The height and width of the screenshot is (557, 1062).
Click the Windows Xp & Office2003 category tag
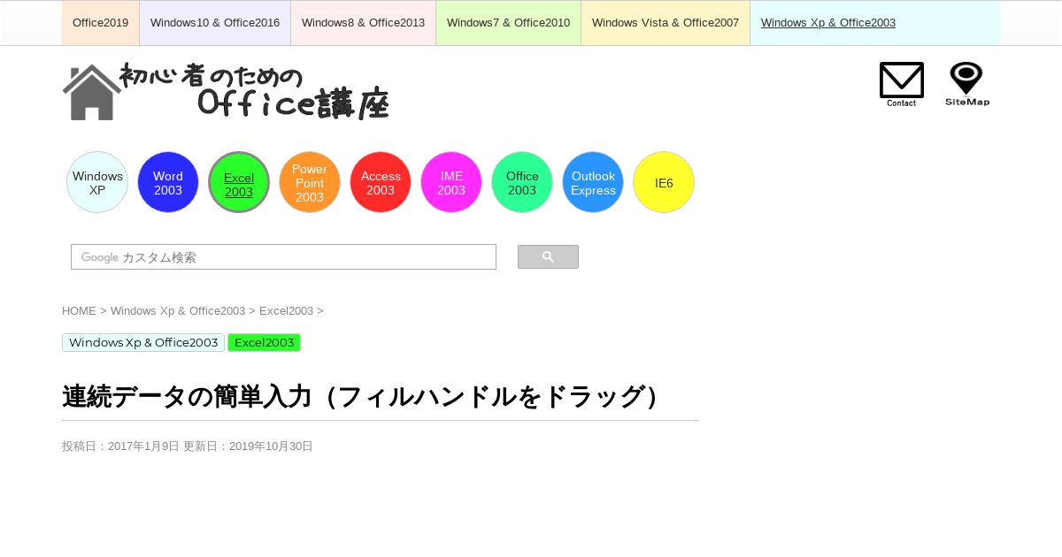tap(143, 343)
